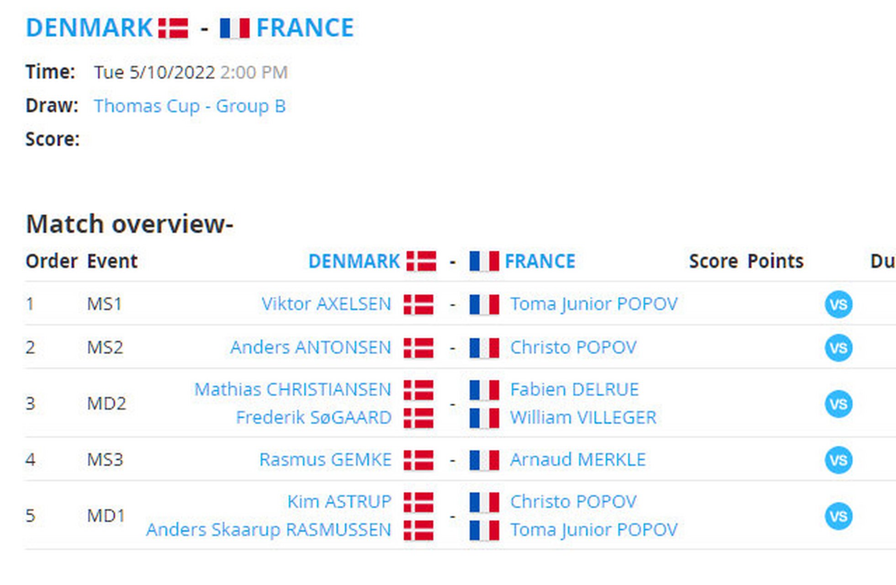Viewport: 896px width, 585px height.
Task: Open the Thomas Cup - Group B draw
Action: coord(190,106)
